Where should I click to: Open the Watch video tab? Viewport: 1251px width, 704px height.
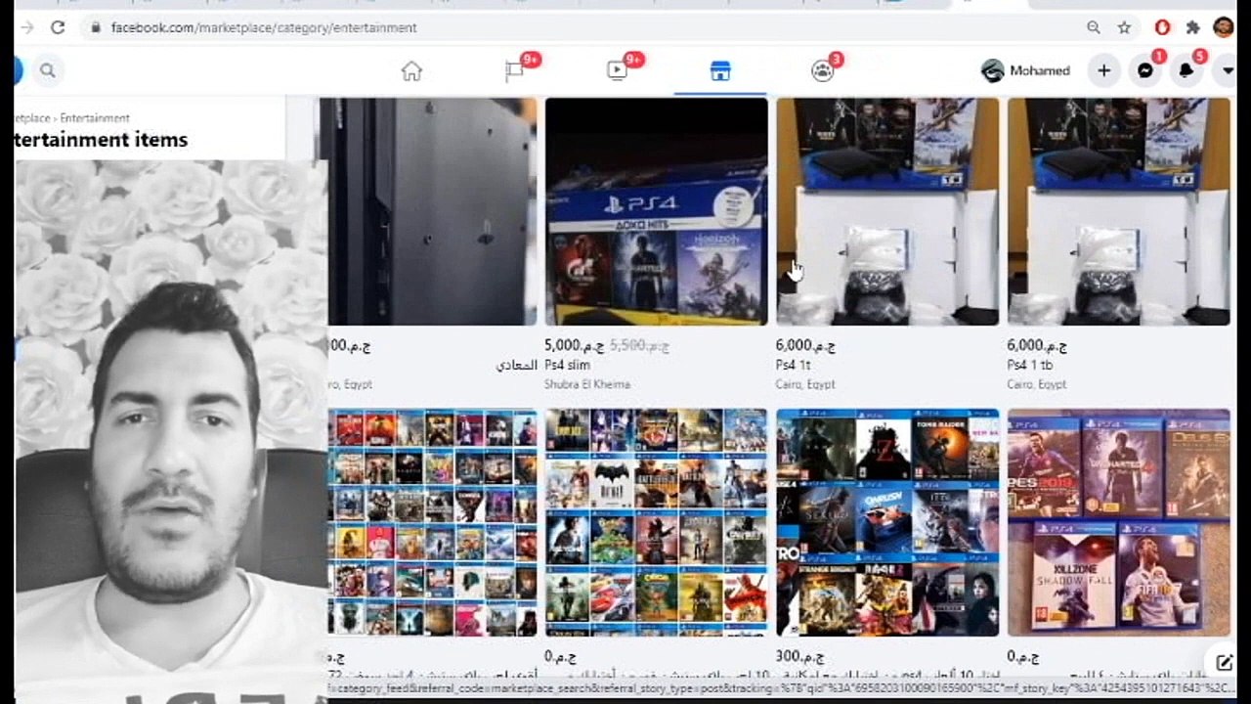[618, 70]
